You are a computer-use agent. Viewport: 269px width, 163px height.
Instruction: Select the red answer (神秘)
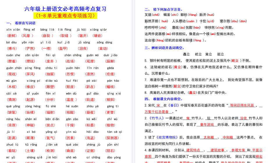click(30, 125)
